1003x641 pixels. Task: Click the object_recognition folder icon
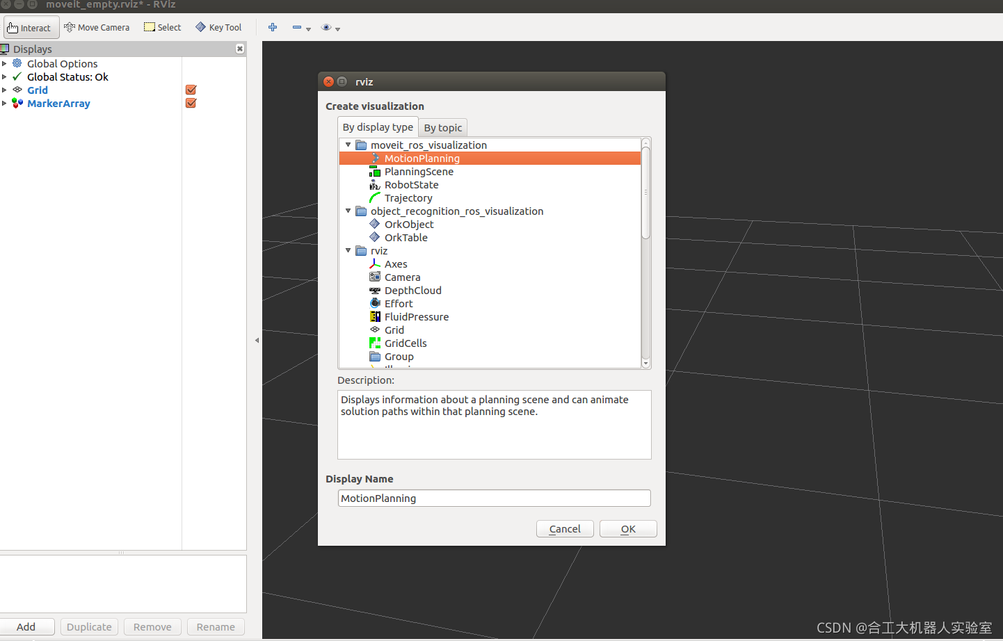[361, 211]
